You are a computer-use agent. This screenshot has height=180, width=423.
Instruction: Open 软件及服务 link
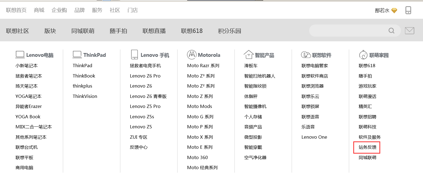point(370,137)
